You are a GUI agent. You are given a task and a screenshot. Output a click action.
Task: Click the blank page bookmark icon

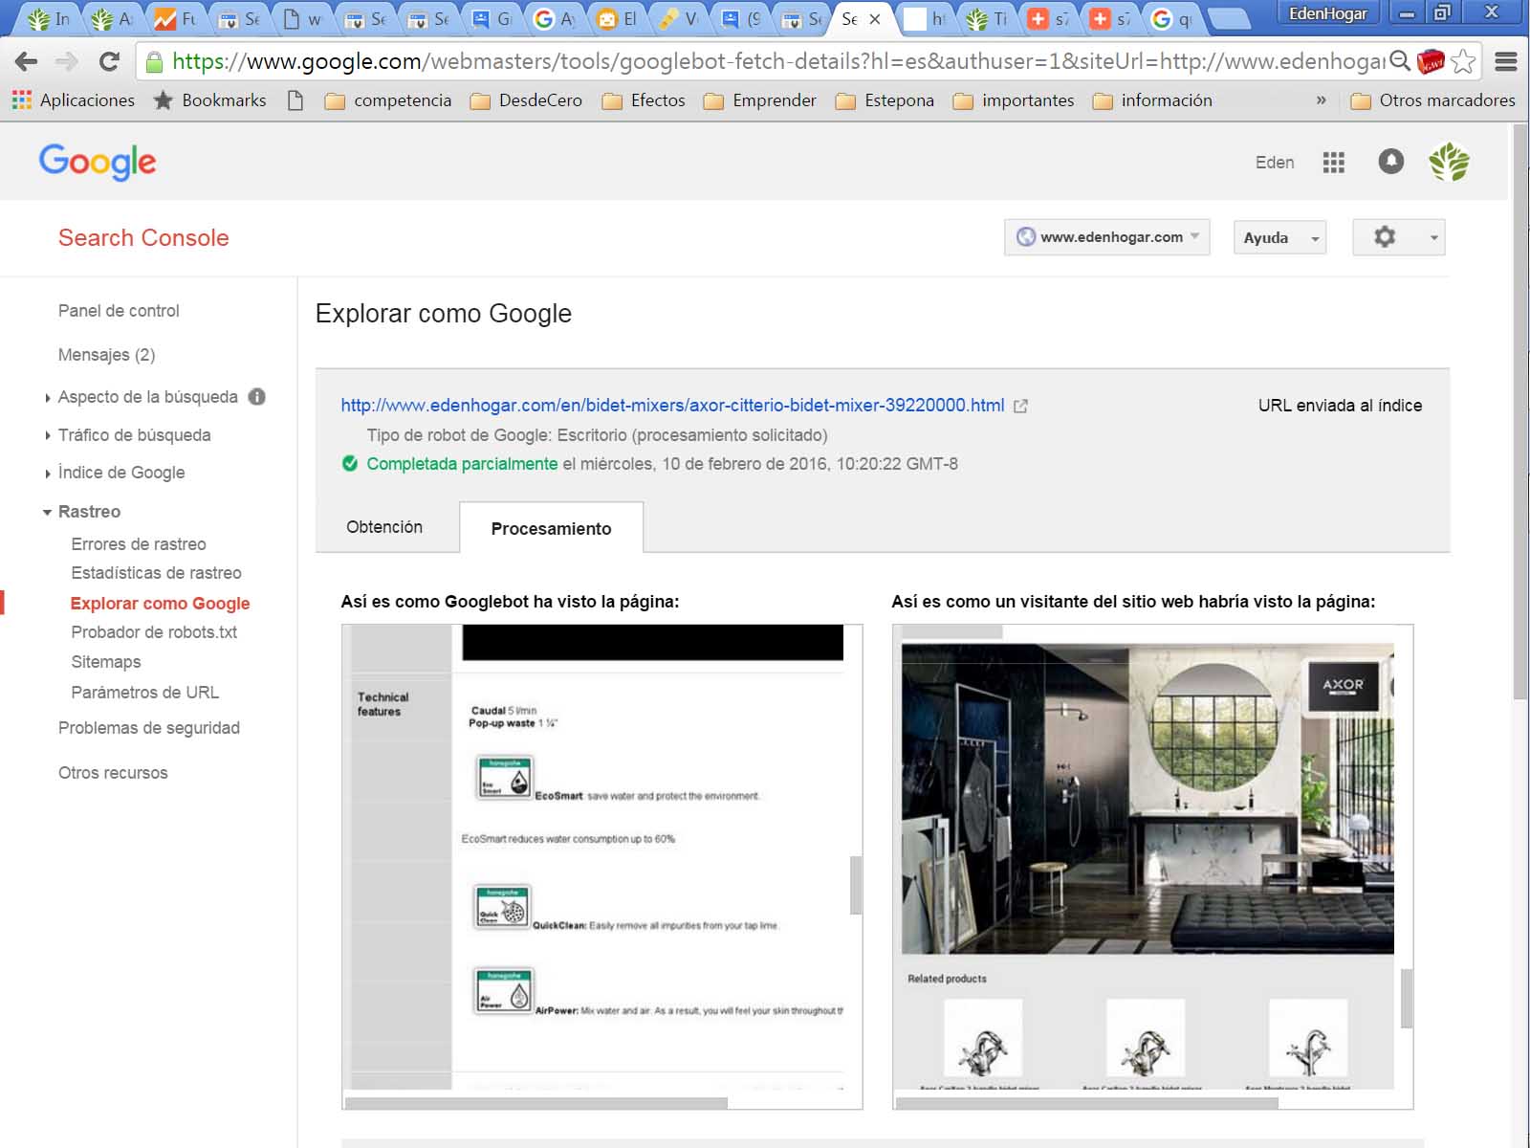[x=295, y=100]
